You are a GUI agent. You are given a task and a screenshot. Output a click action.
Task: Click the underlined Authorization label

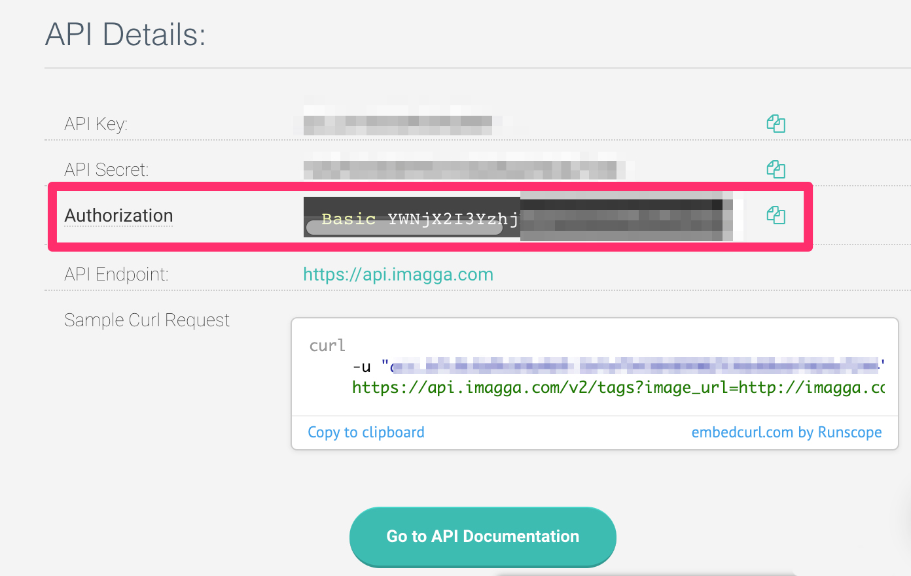[118, 216]
